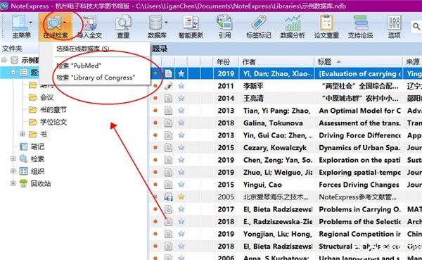Screen dimensions: 422x260
Task: Choose 检索 "Library of Congress" menu entry
Action: tap(96, 78)
